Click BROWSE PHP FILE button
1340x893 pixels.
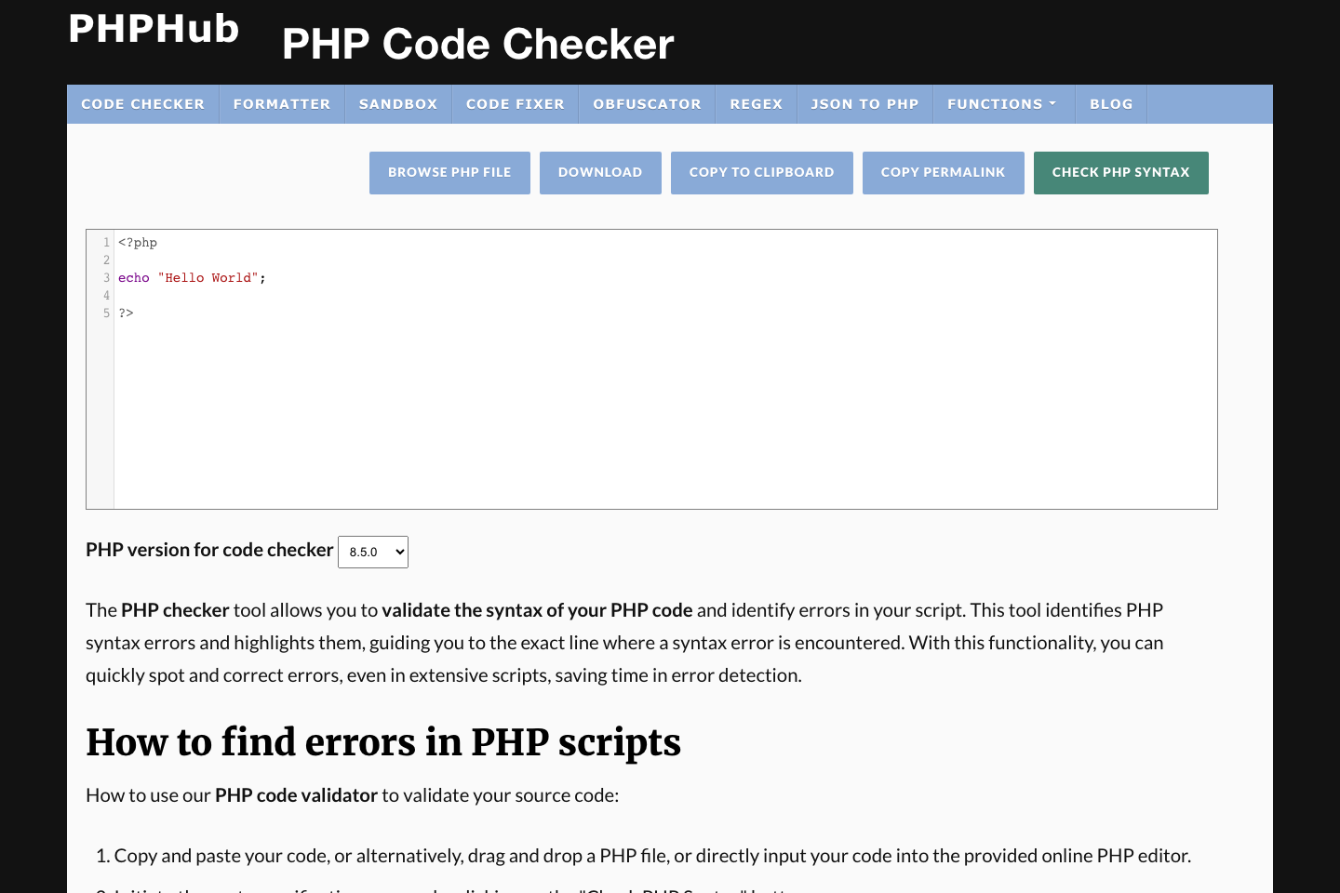click(449, 172)
